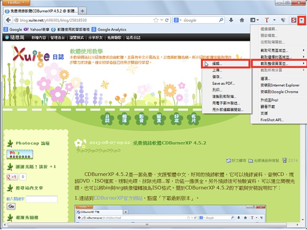Choose 安裝到Internet Explorer

[279, 85]
